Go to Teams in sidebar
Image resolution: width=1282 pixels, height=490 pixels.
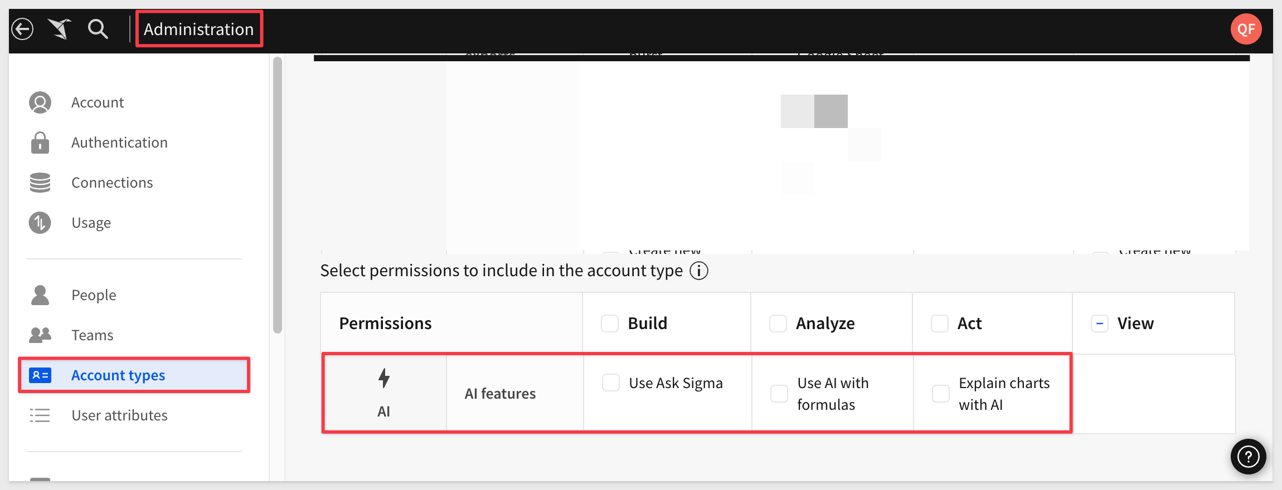pyautogui.click(x=93, y=335)
